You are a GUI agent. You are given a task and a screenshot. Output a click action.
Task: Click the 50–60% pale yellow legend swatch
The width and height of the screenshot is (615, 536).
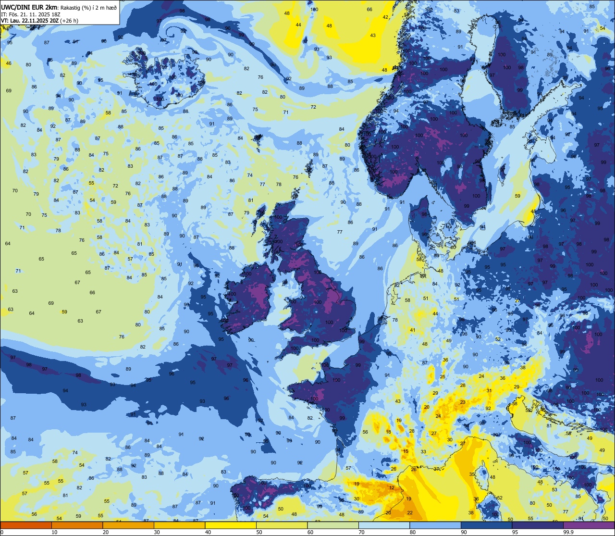(x=282, y=525)
